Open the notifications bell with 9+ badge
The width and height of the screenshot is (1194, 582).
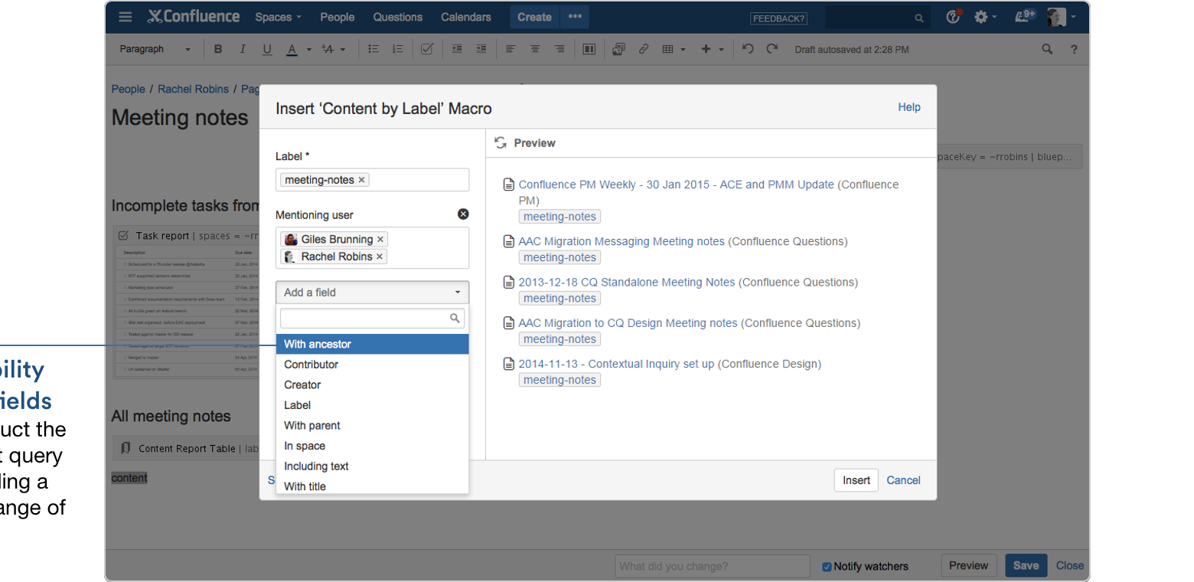coord(1024,17)
